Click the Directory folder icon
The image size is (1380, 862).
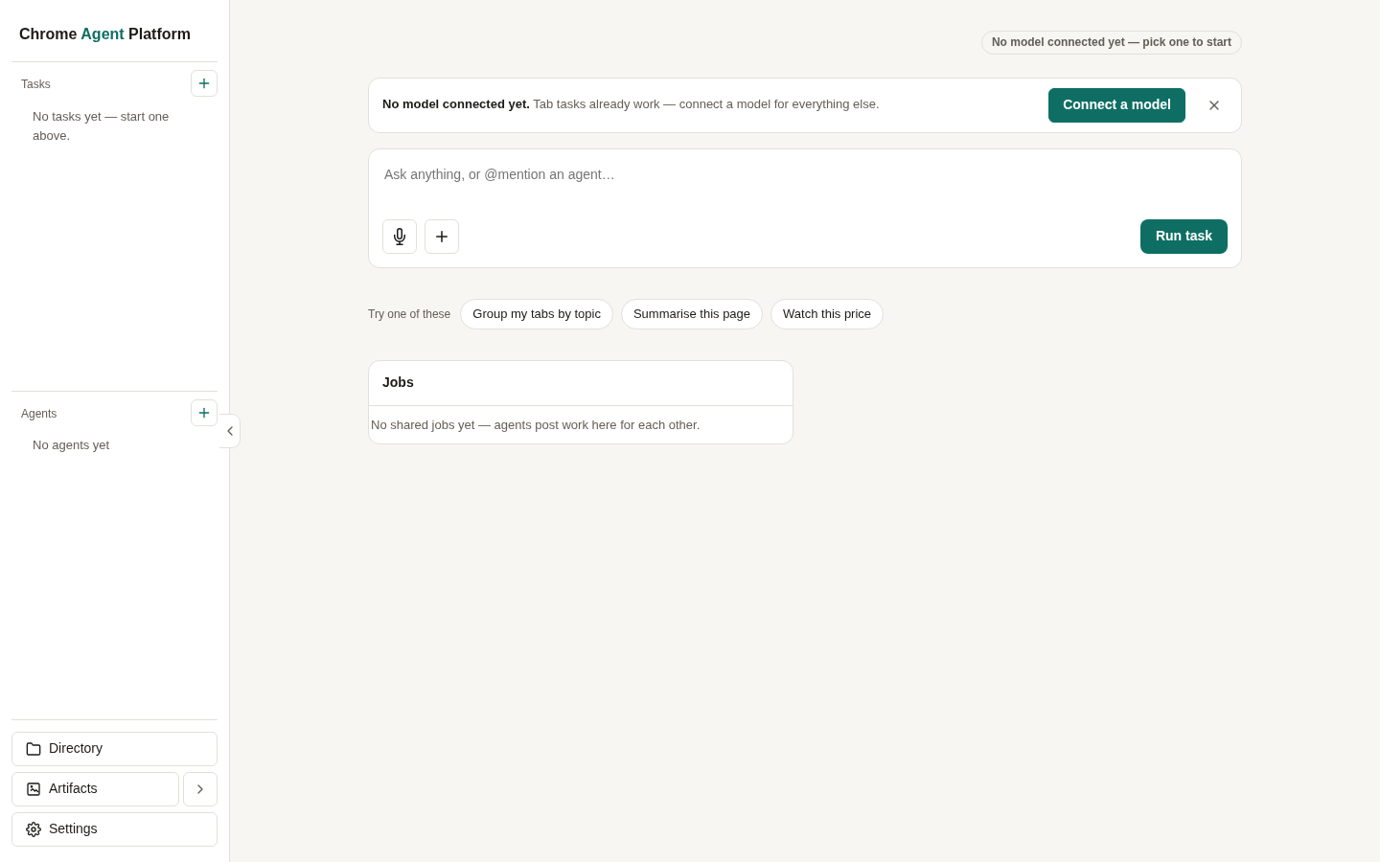coord(34,749)
